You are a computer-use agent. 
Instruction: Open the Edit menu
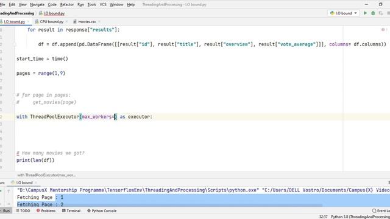[x=12, y=4]
